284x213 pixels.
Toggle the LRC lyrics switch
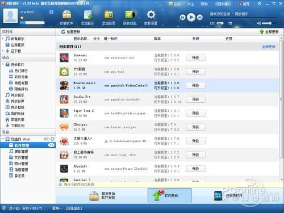pos(220,23)
